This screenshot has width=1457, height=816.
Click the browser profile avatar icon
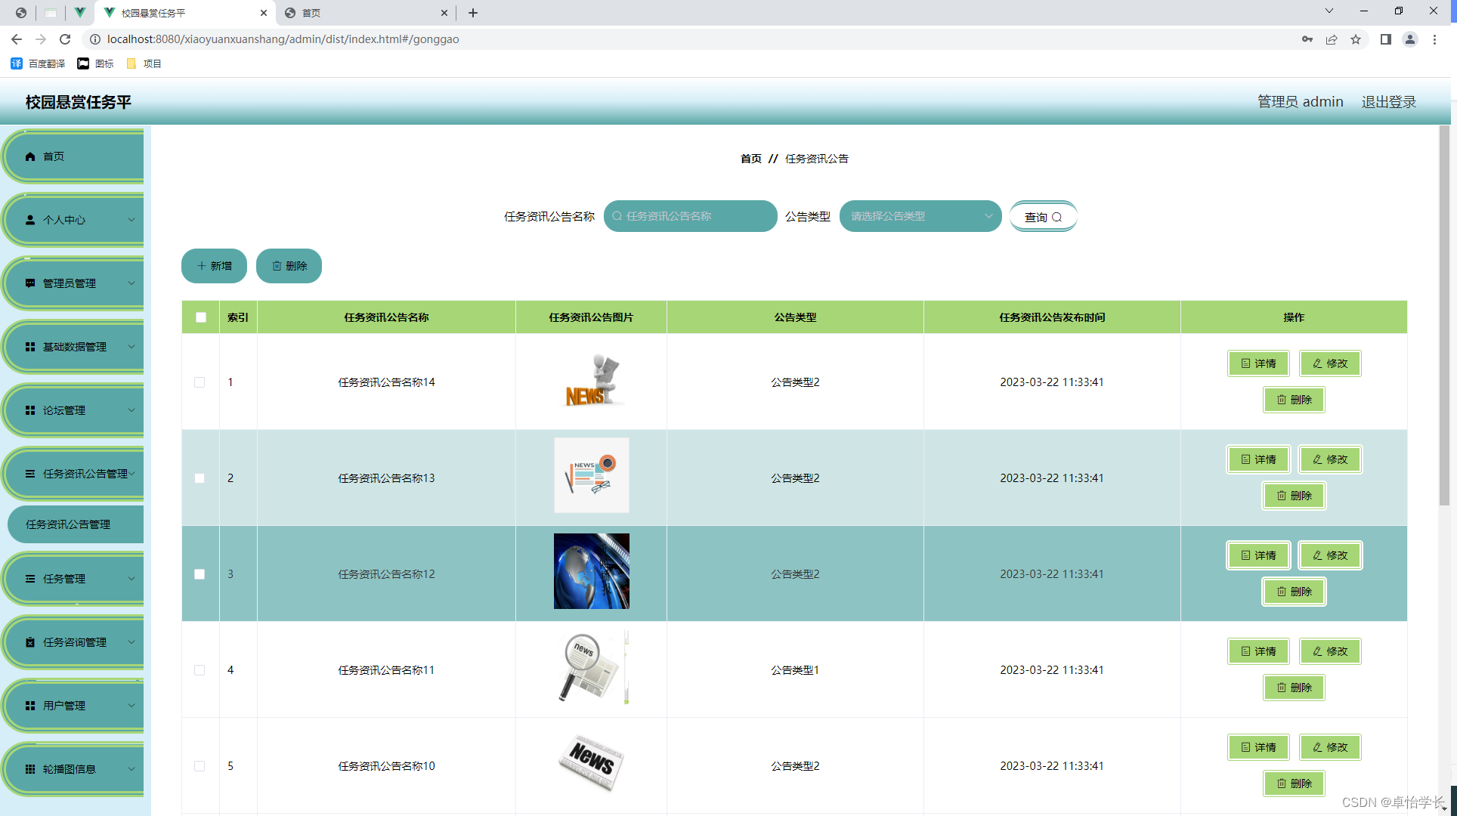point(1409,39)
